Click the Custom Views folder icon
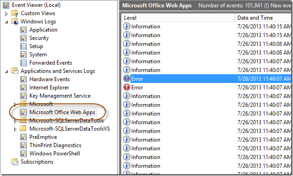Screen dimensions: 293x176 (15, 13)
